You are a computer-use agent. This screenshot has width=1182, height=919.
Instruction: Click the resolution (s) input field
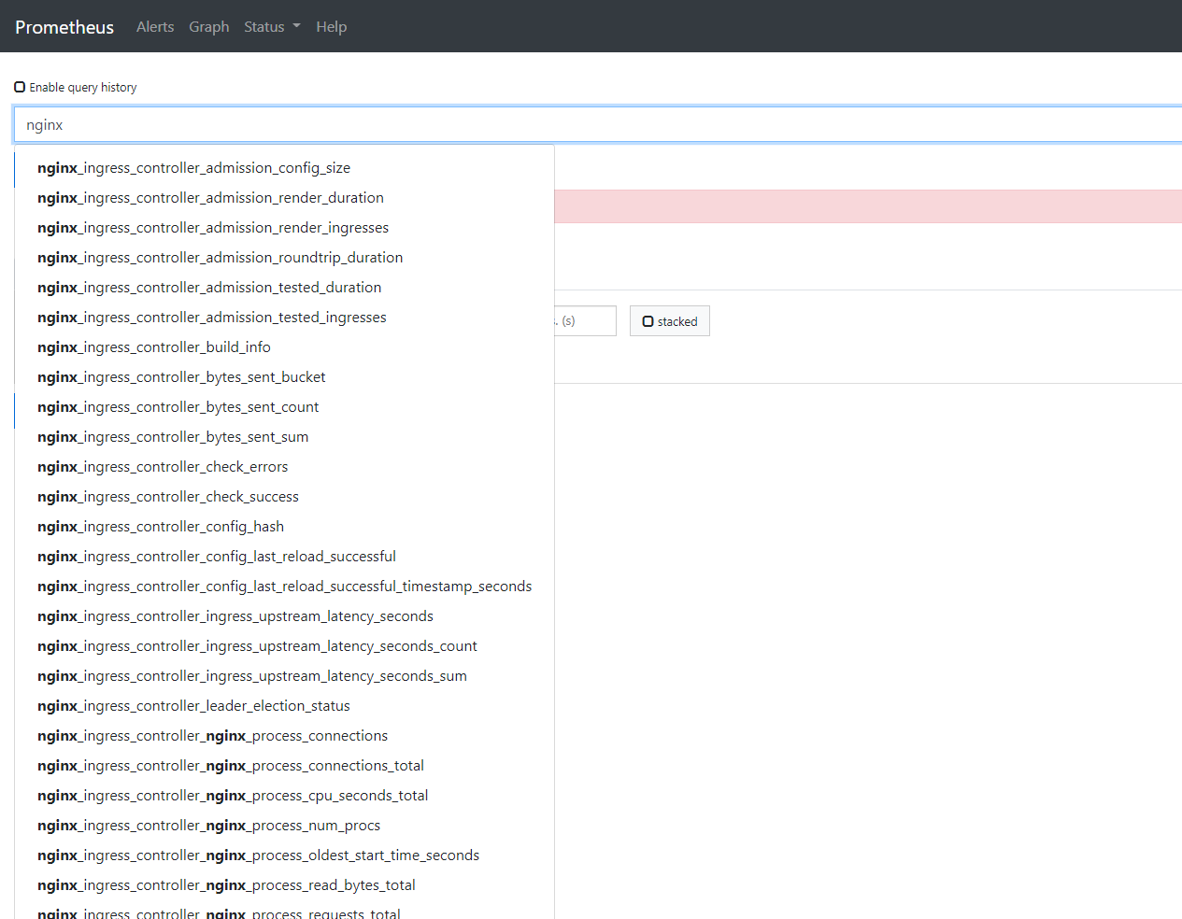(586, 320)
